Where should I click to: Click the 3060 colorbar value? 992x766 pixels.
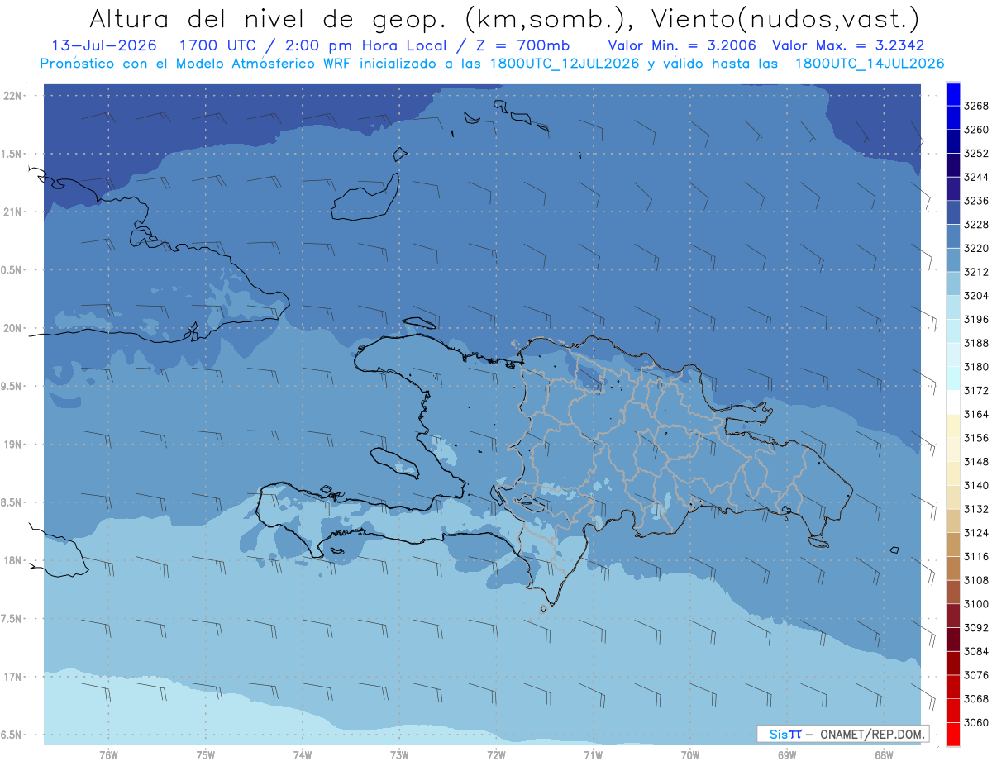(x=975, y=722)
